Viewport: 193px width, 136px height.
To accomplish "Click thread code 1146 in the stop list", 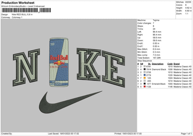I will [x=170, y=87].
